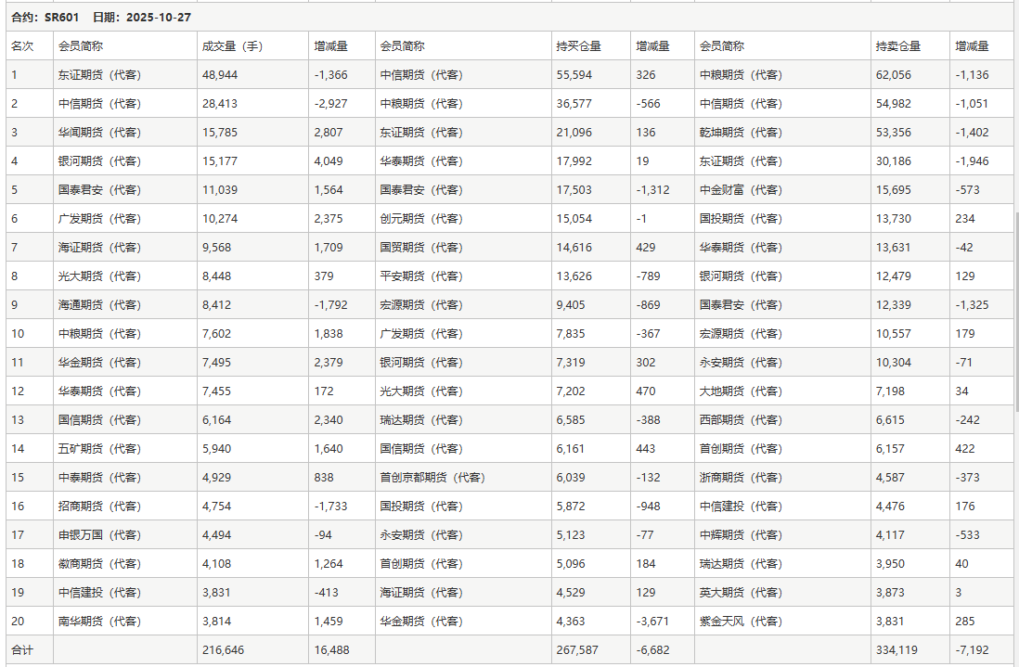
Task: Click the 持买仓量 column header
Action: [578, 46]
